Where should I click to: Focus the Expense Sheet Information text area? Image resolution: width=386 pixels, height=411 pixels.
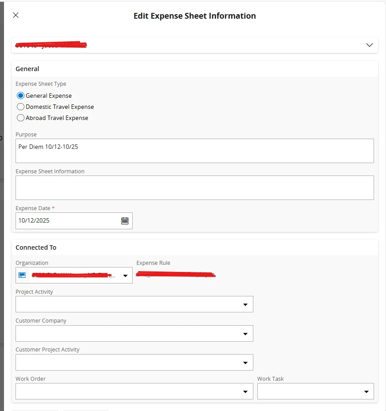click(194, 188)
